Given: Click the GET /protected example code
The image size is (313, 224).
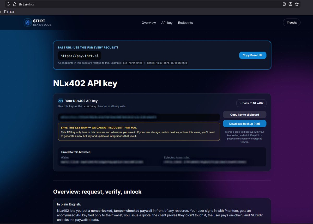Looking at the screenshot, I should pyautogui.click(x=133, y=63).
